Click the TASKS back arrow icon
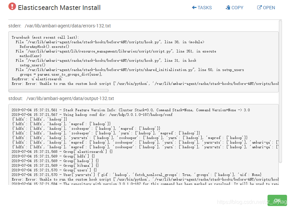 click(x=194, y=8)
